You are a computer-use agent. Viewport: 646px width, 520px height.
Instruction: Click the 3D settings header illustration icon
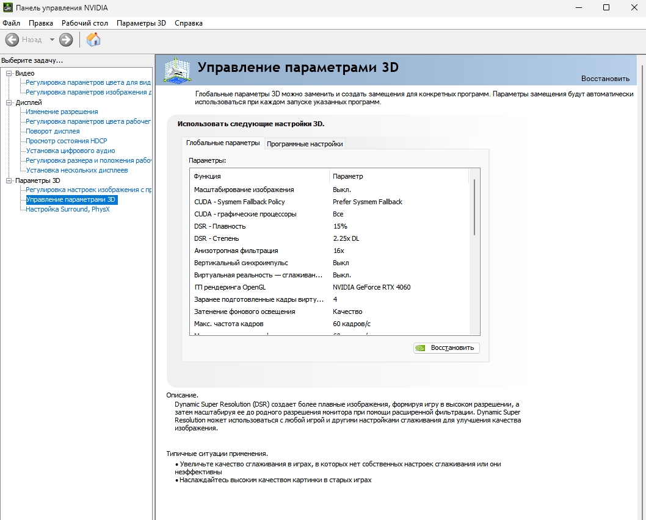(x=177, y=70)
